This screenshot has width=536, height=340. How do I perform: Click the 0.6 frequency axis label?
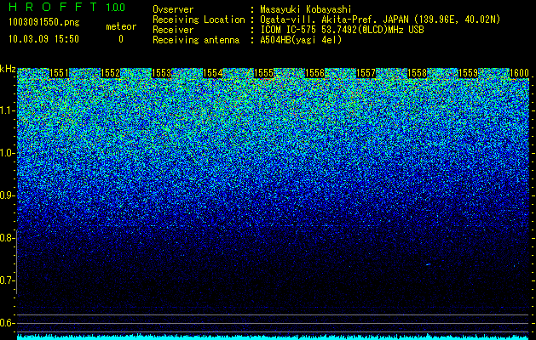[x=8, y=323]
